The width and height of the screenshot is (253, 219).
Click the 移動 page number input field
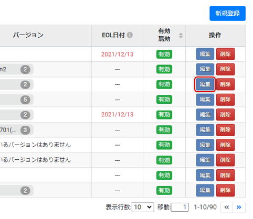180,207
